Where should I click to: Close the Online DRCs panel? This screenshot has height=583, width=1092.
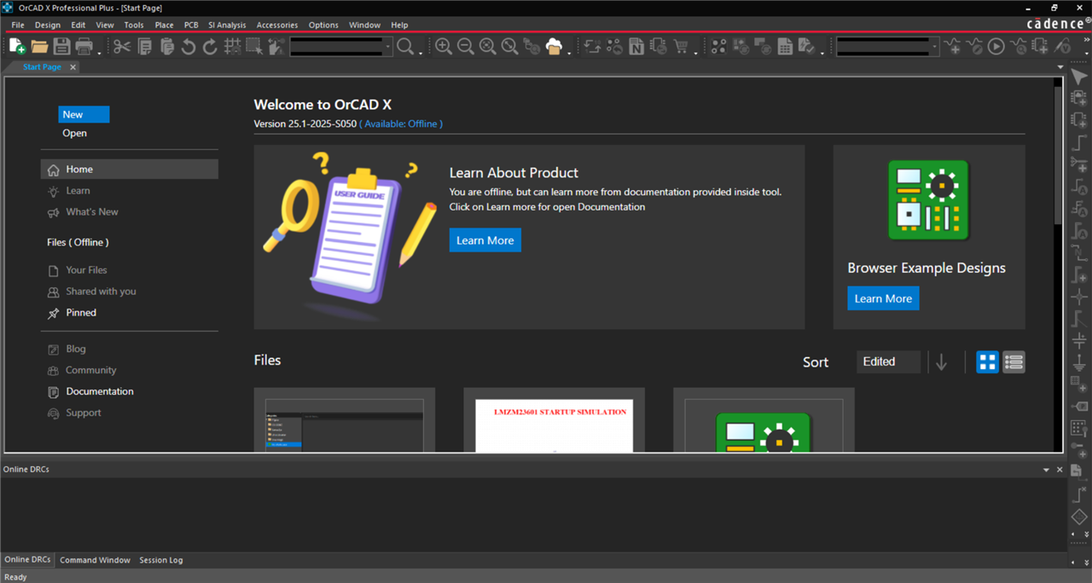click(1060, 470)
